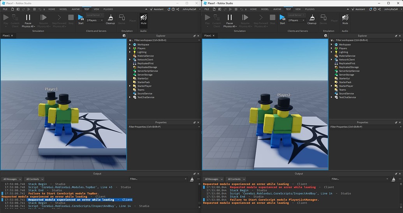Clear output with broom icon, right window
The height and width of the screenshot is (213, 403).
point(393,179)
